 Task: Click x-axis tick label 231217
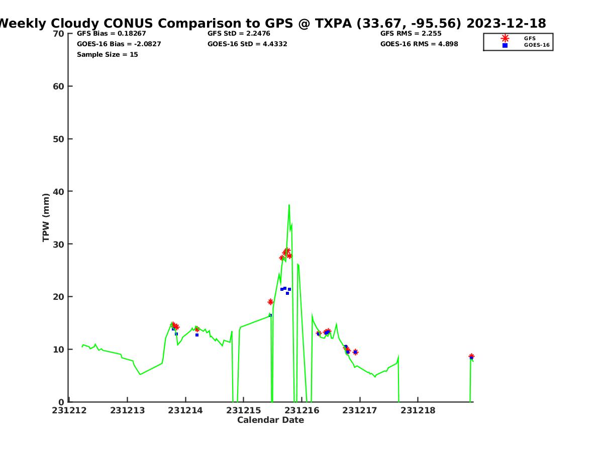[359, 410]
